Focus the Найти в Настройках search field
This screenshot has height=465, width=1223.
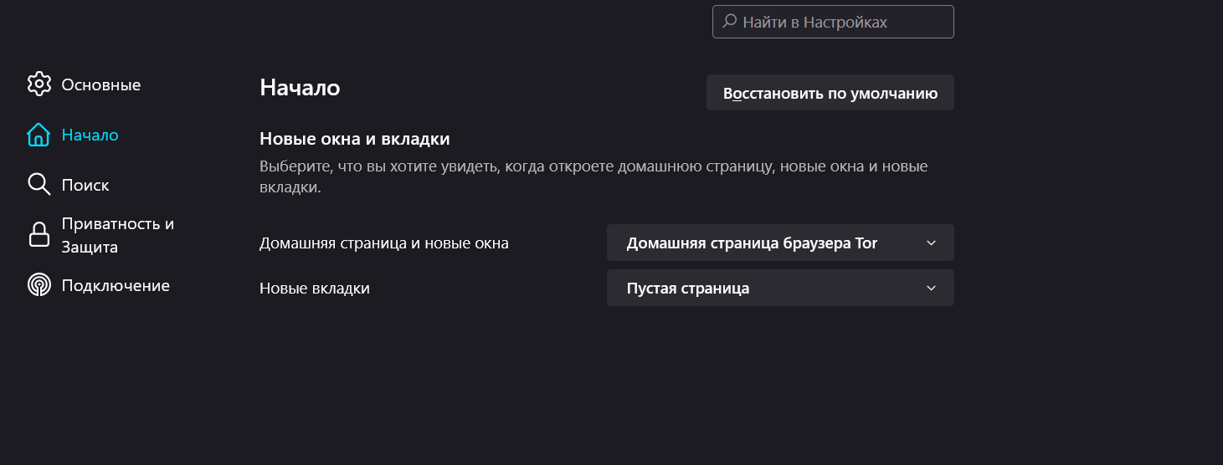(833, 22)
